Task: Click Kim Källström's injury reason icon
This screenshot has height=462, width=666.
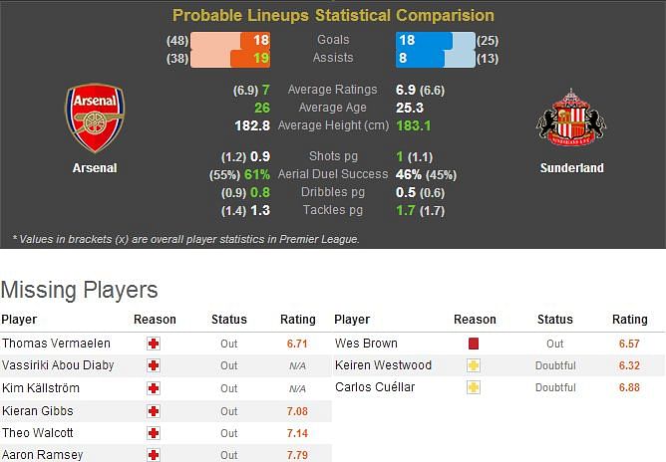Action: tap(154, 388)
